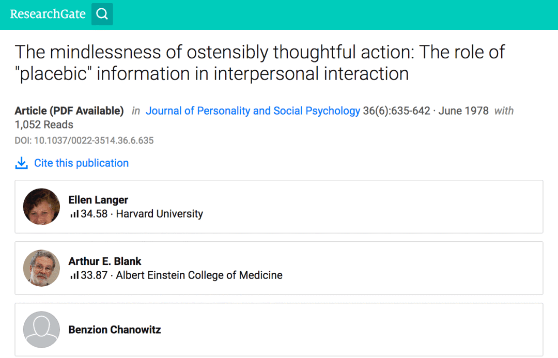This screenshot has height=358, width=558.
Task: Click Benzion Chanowitz's placeholder avatar icon
Action: [42, 330]
